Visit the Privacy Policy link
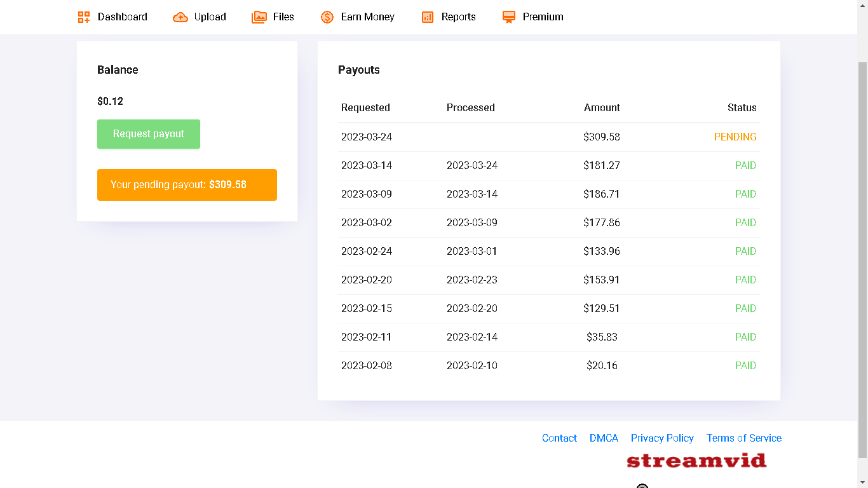868x488 pixels. tap(662, 438)
